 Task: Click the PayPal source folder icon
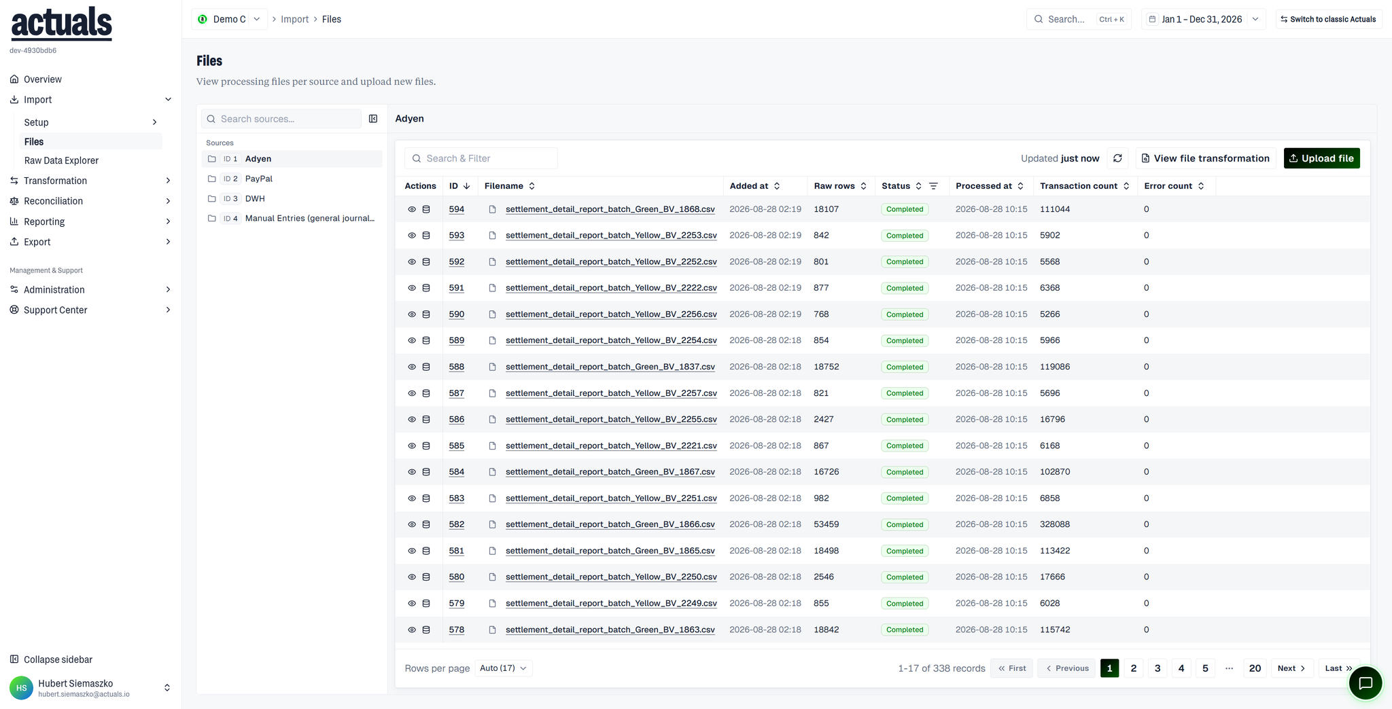212,179
